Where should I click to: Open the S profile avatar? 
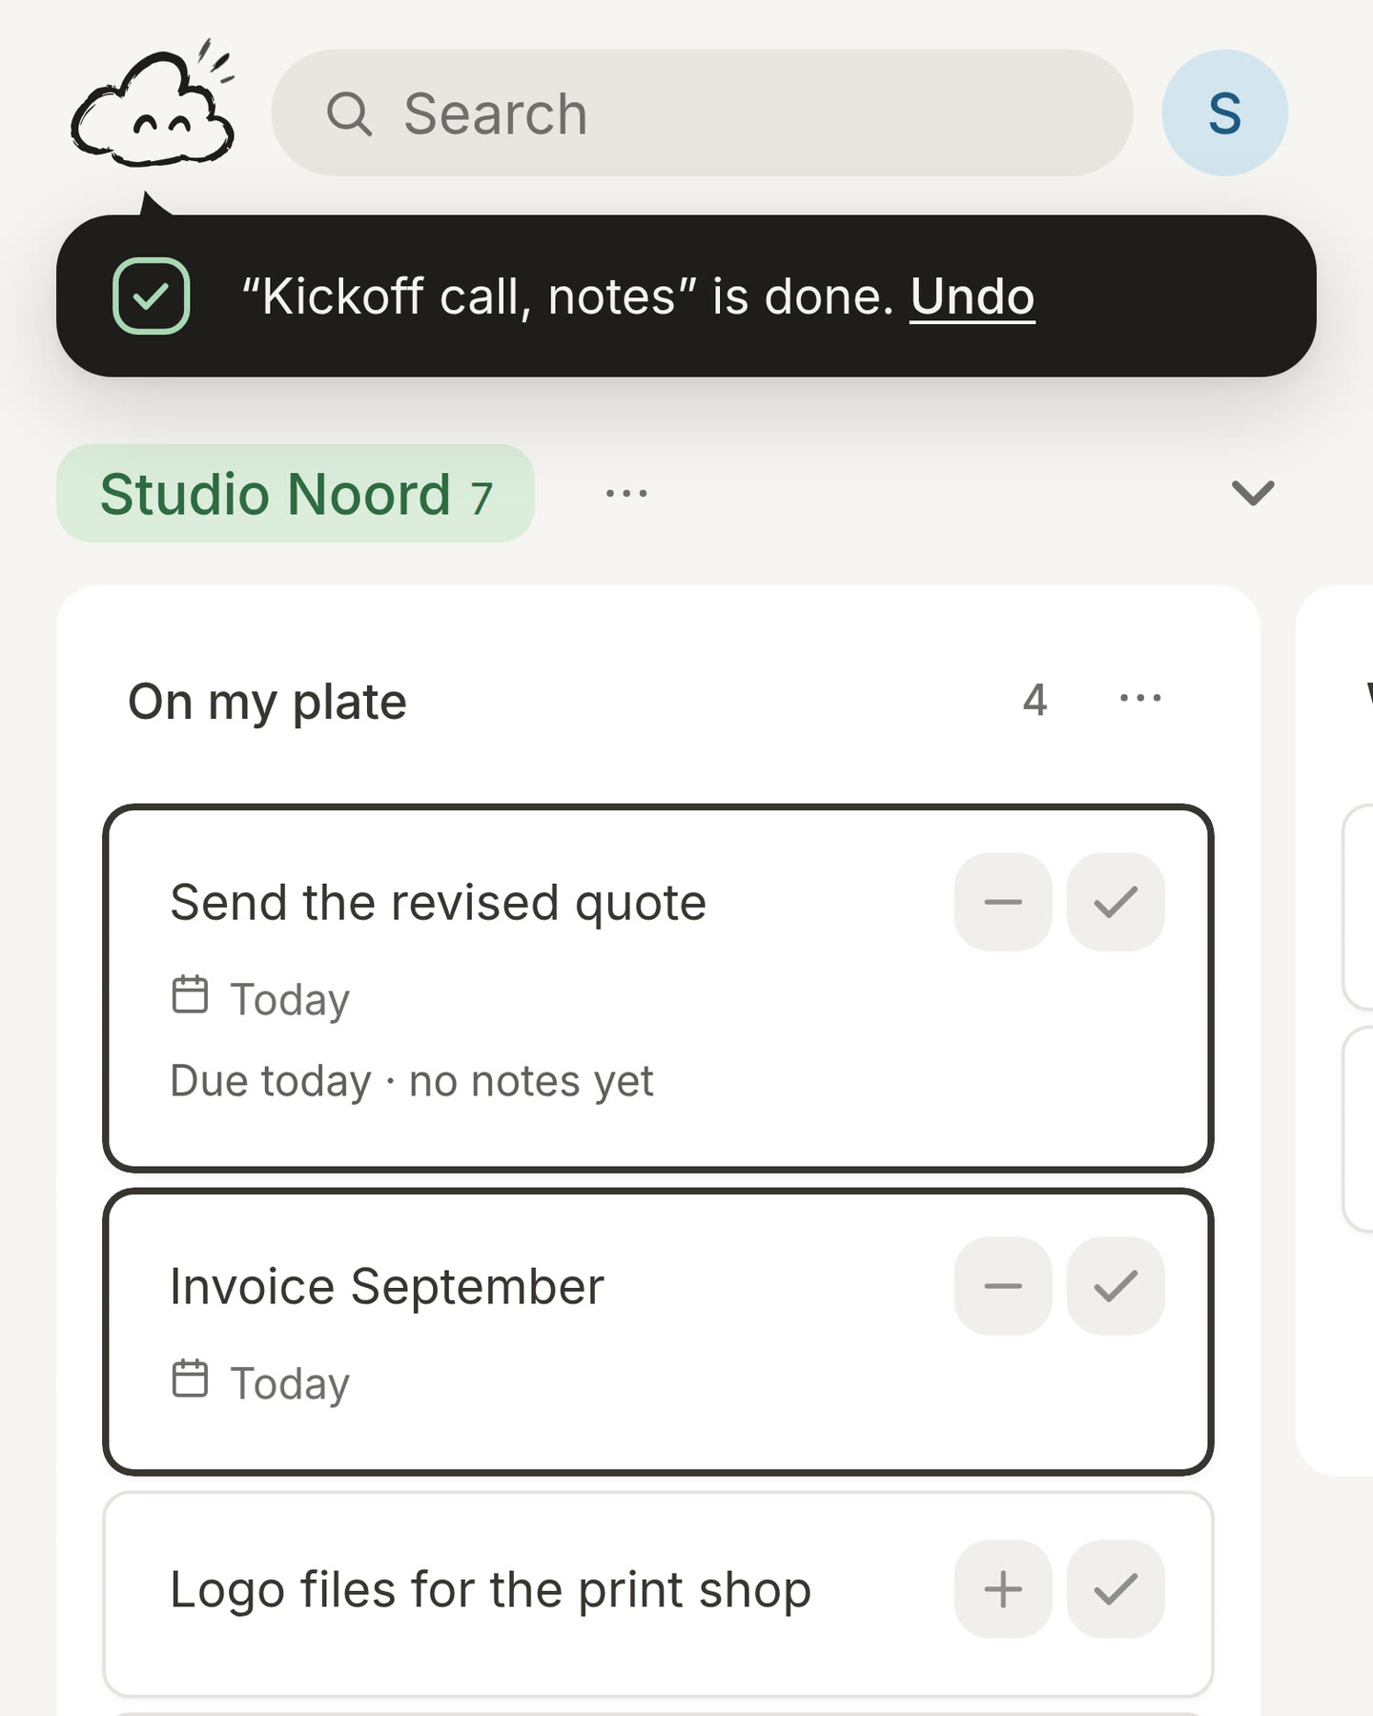1224,112
